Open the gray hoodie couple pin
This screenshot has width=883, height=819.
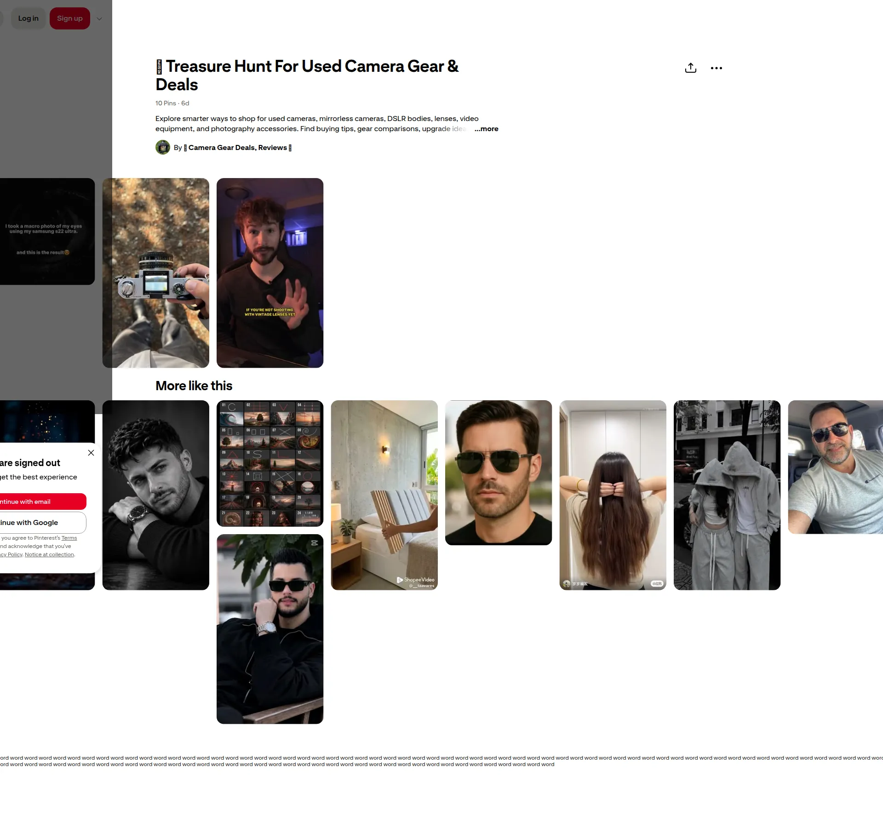click(727, 495)
